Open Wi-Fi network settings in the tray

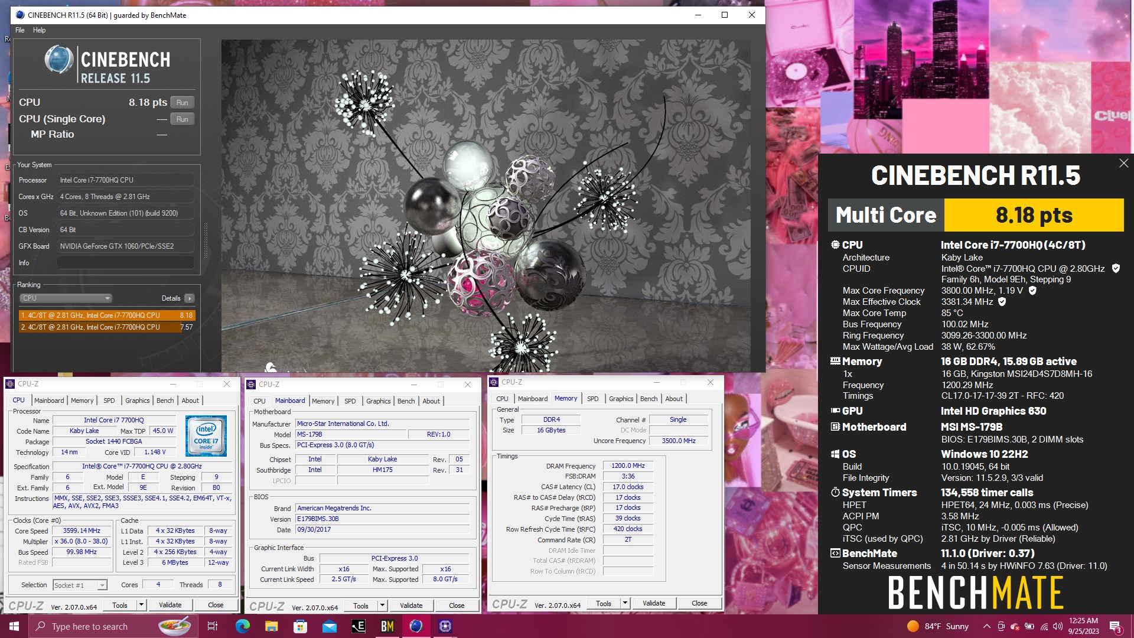click(x=1044, y=626)
